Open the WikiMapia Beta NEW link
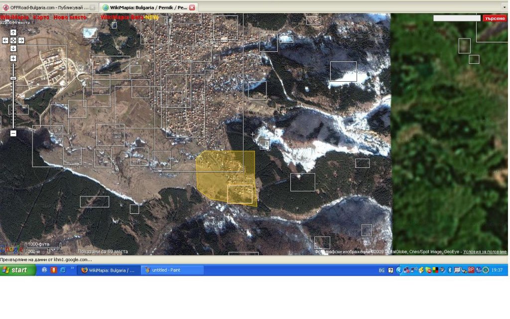 pos(129,17)
